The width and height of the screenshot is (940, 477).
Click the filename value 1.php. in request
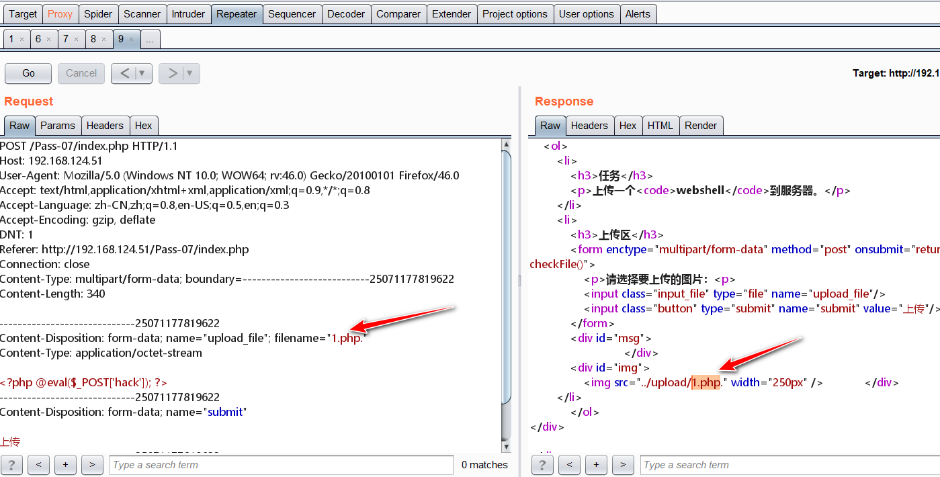(347, 338)
